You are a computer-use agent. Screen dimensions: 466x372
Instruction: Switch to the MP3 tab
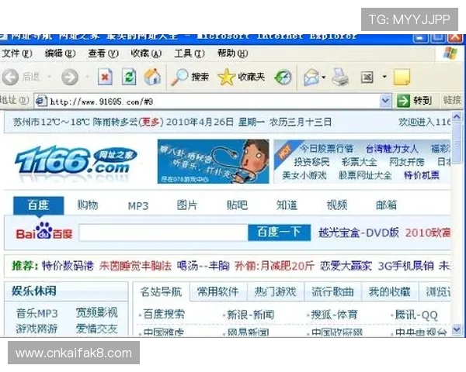pyautogui.click(x=138, y=205)
